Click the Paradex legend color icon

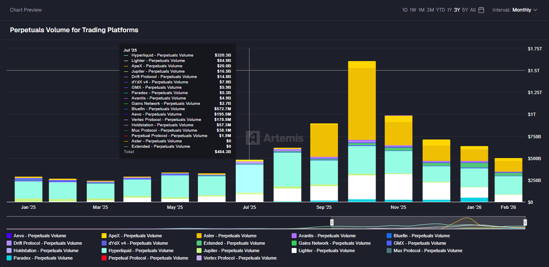pyautogui.click(x=9, y=258)
